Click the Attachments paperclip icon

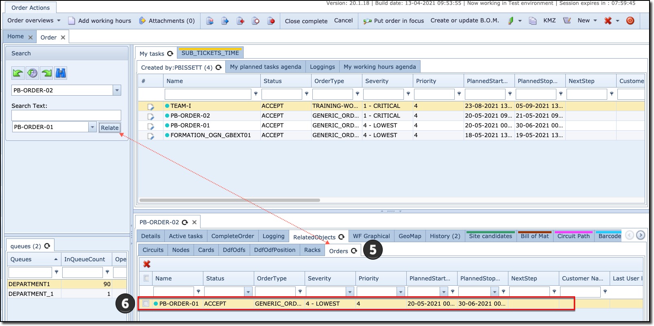click(142, 21)
